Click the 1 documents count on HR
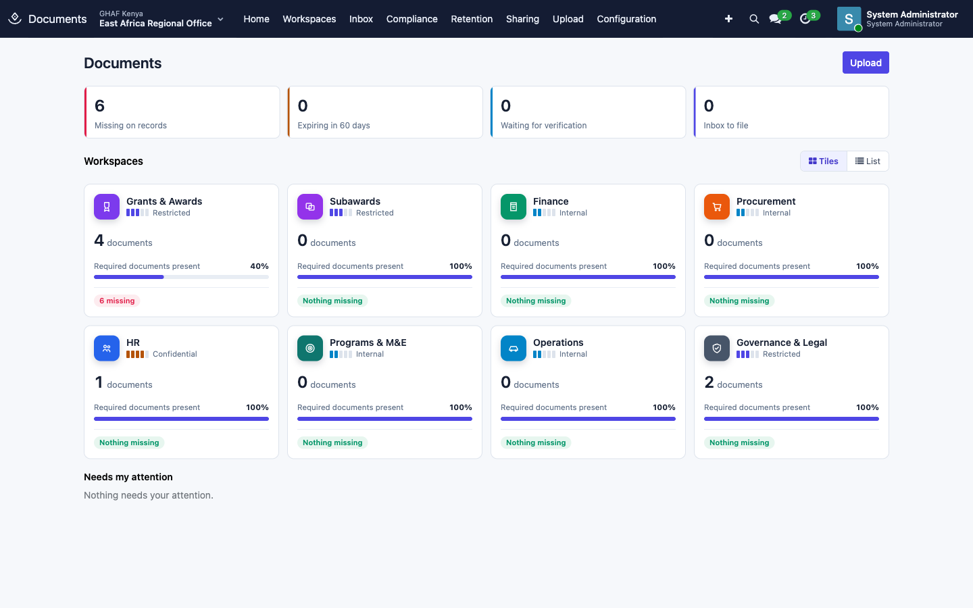The height and width of the screenshot is (608, 973). [x=123, y=383]
